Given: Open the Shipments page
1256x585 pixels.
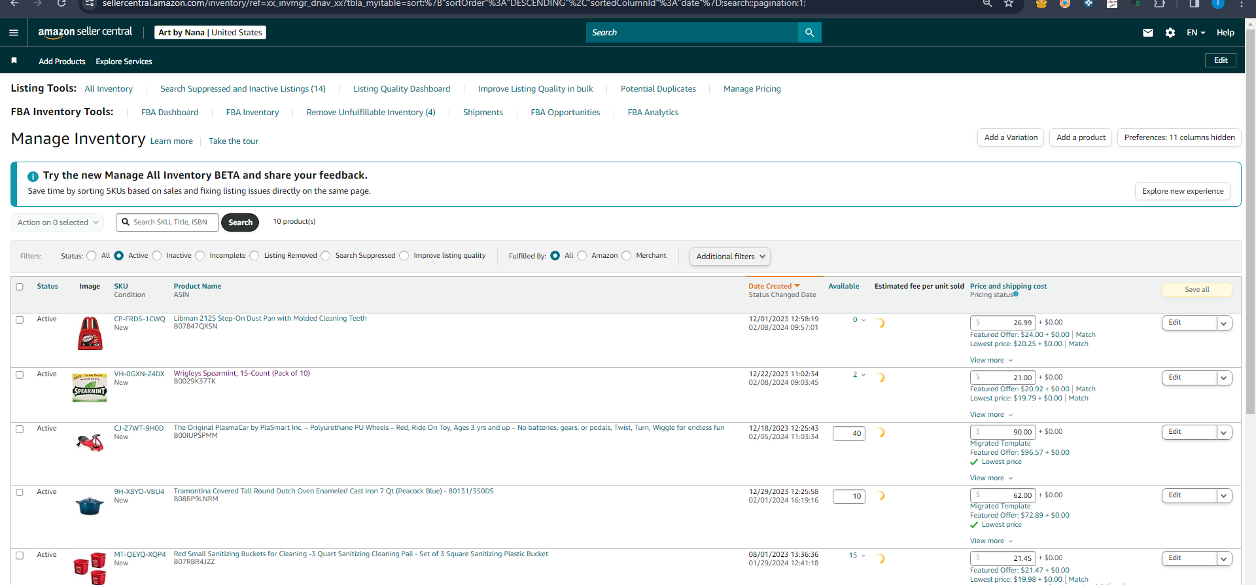Looking at the screenshot, I should tap(483, 113).
